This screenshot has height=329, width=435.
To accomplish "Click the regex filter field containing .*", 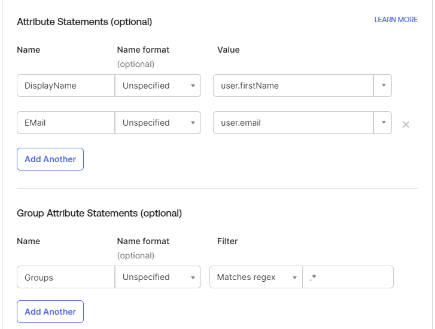I will [x=348, y=277].
